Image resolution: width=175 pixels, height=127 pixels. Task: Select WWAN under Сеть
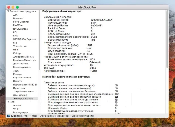tap(17, 105)
